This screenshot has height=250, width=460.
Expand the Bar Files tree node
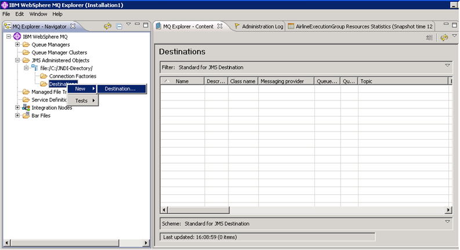pos(17,115)
